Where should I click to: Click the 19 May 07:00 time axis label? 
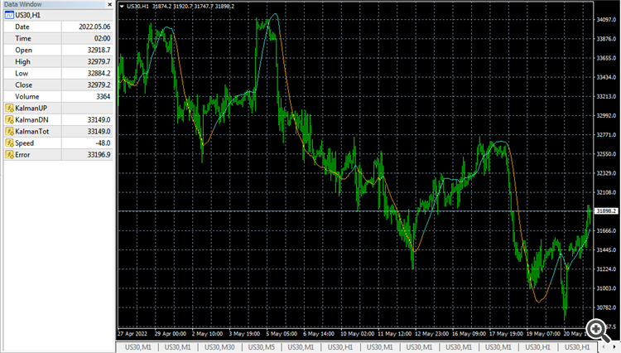pos(543,334)
